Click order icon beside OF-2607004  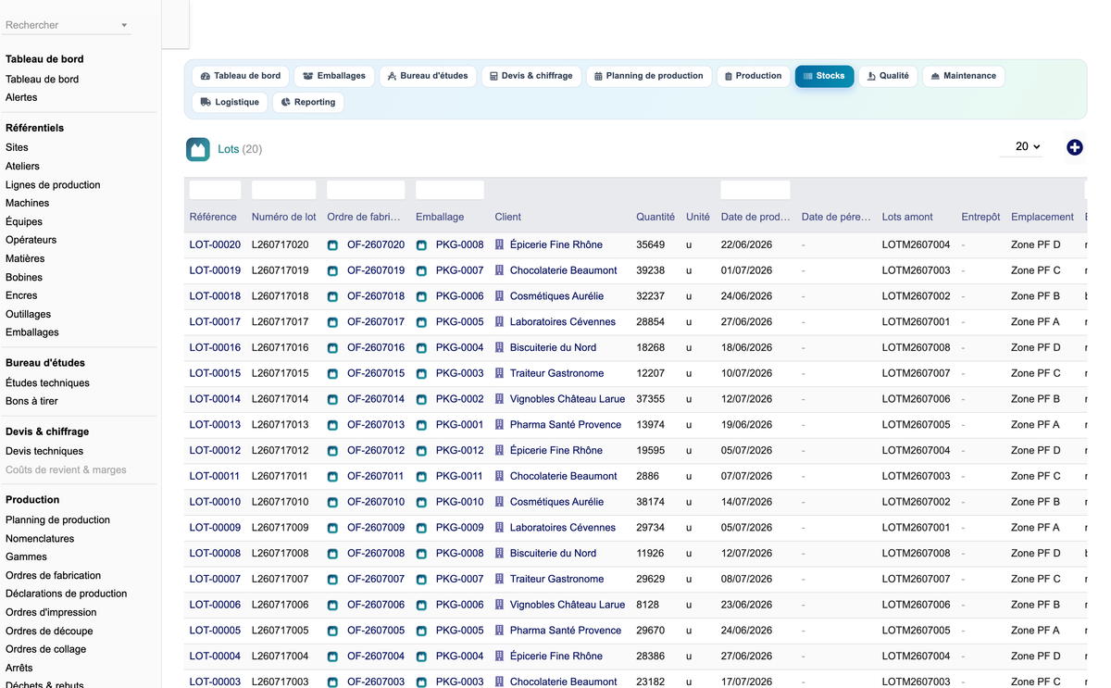332,657
